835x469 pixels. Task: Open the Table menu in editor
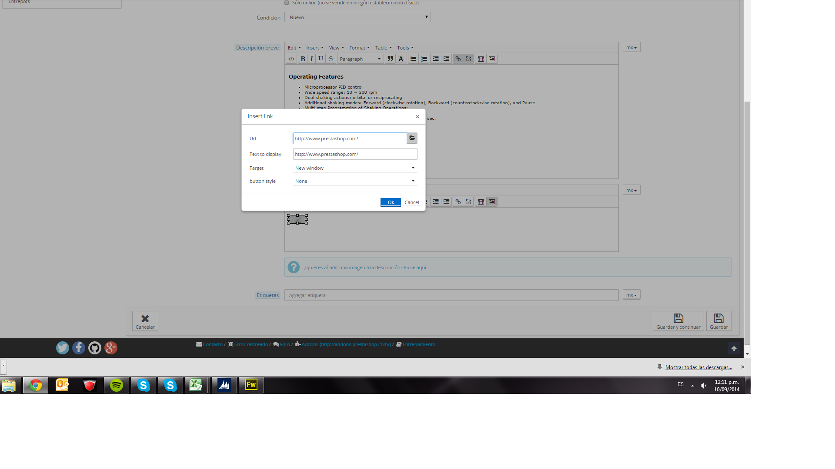tap(383, 48)
